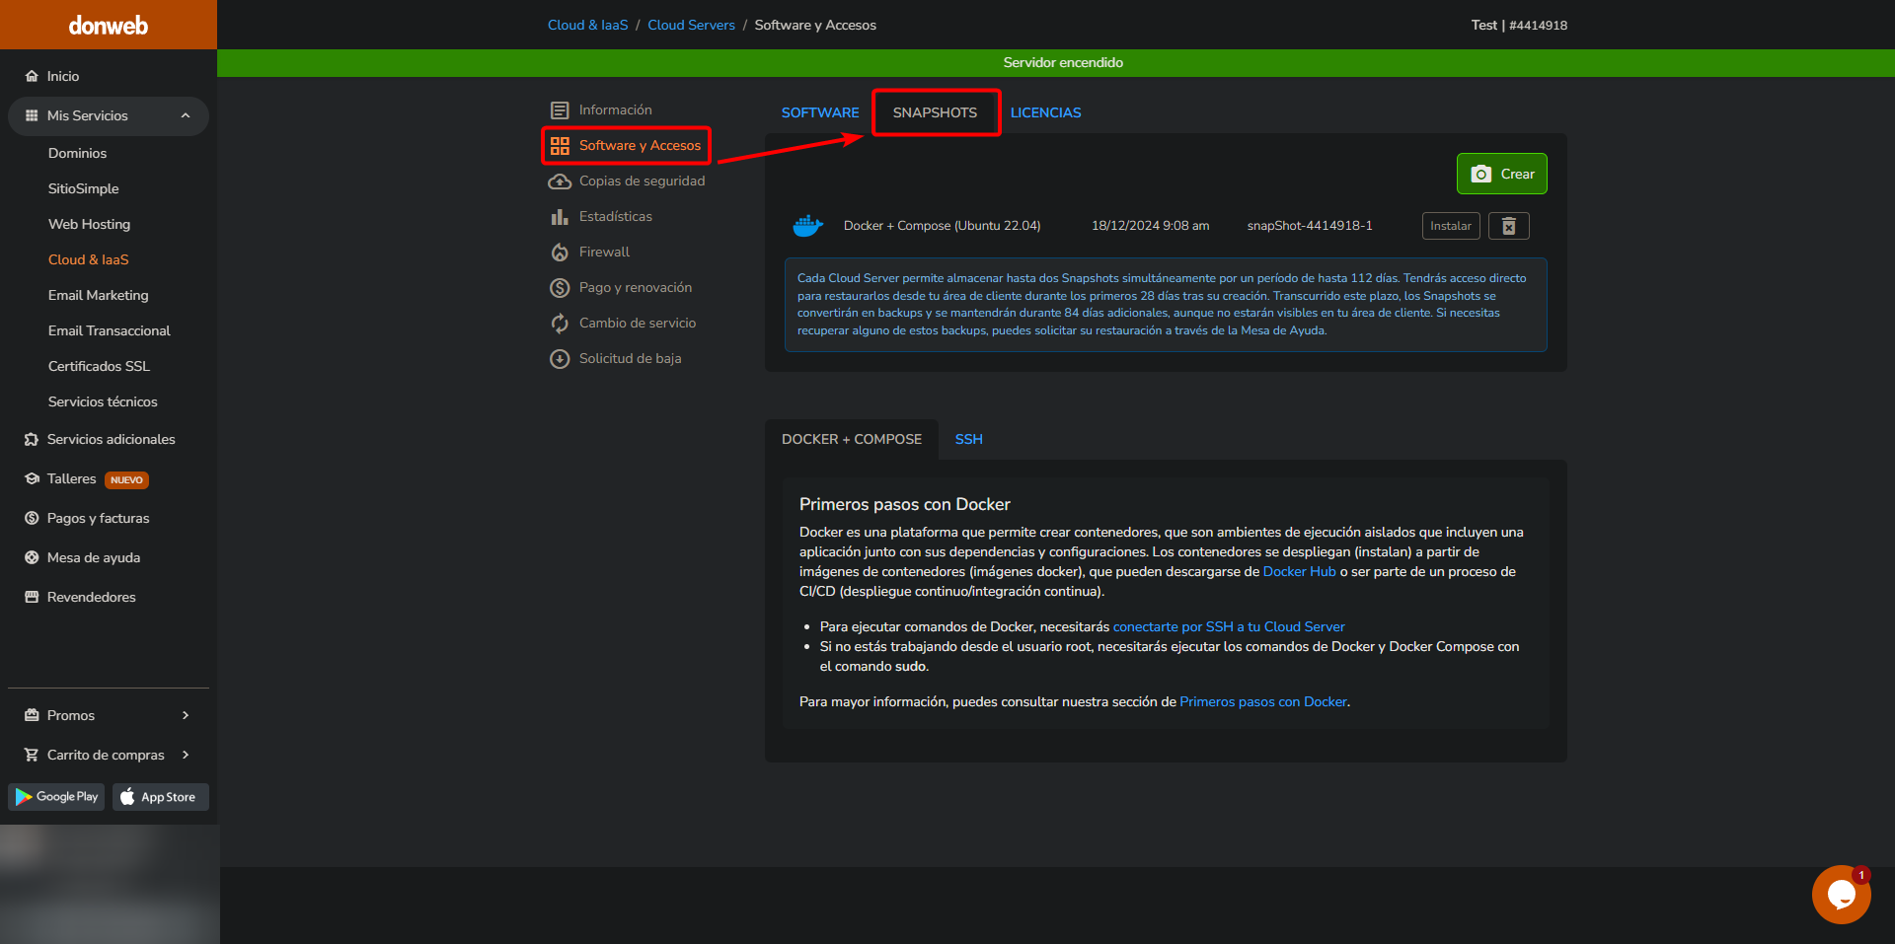The width and height of the screenshot is (1895, 944).
Task: Go to Cloud Servers breadcrumb
Action: click(691, 25)
